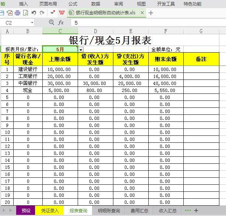226x216 pixels.
Task: Open the 开发工具 menu
Action: coord(166,4)
